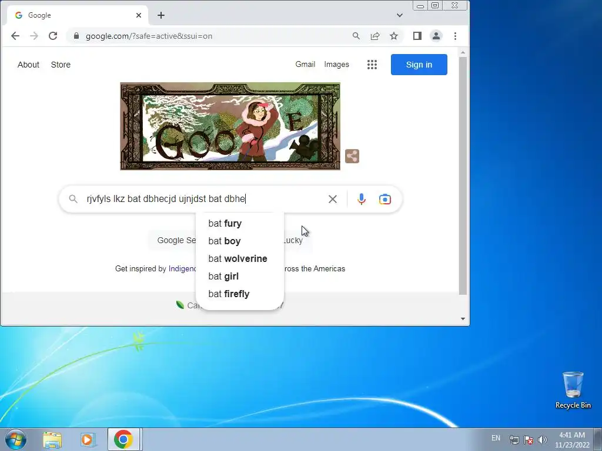Clear the search box text
This screenshot has width=602, height=451.
coord(333,199)
